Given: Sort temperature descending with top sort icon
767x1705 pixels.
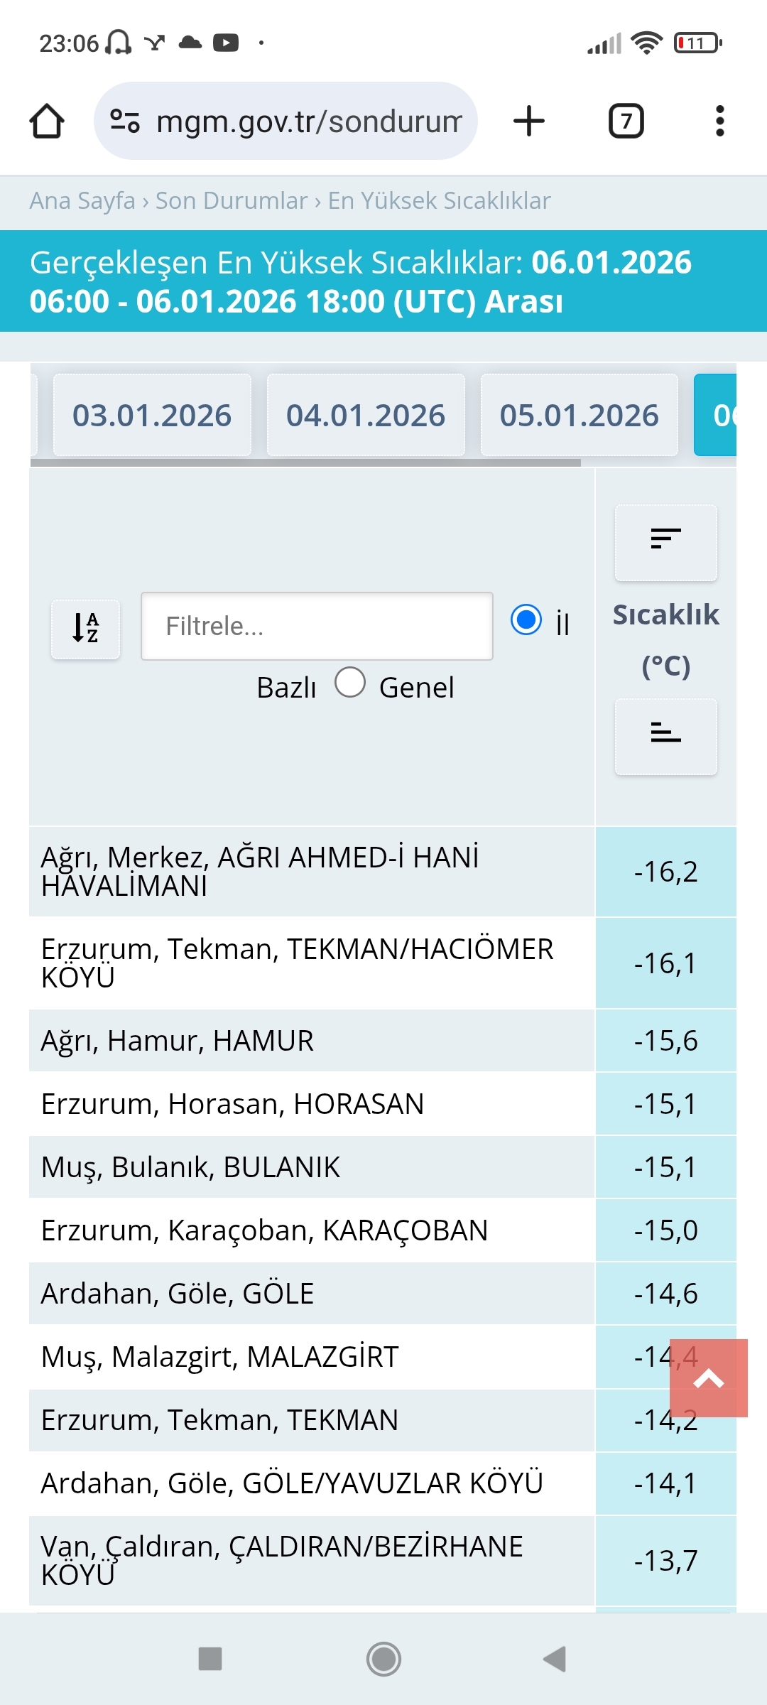Looking at the screenshot, I should pyautogui.click(x=666, y=542).
